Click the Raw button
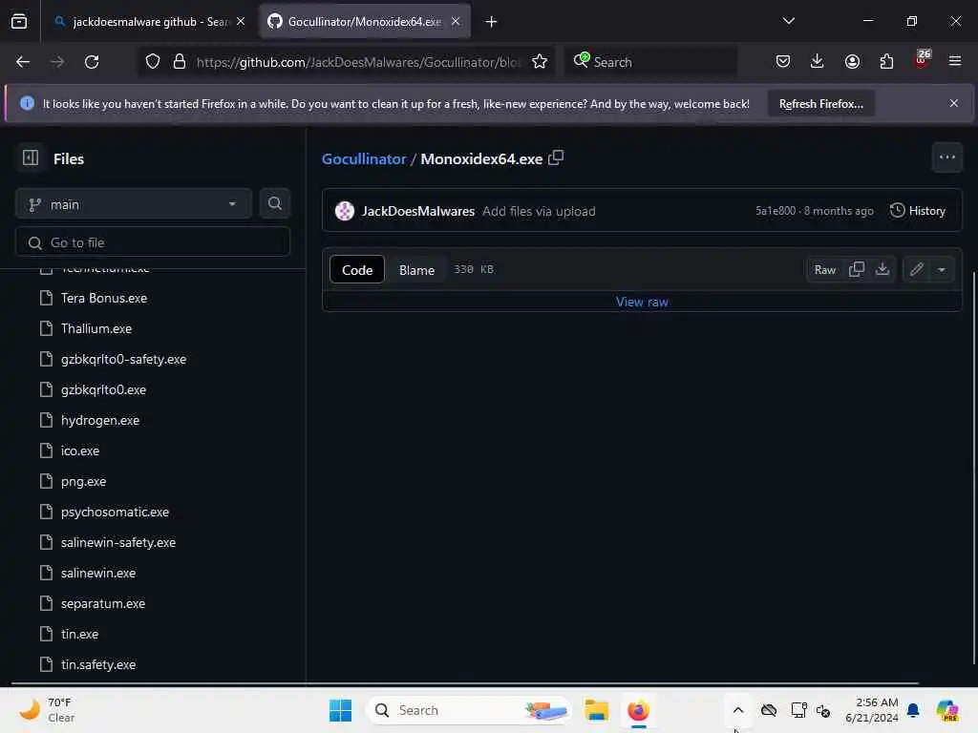Viewport: 978px width, 733px height. (x=824, y=269)
